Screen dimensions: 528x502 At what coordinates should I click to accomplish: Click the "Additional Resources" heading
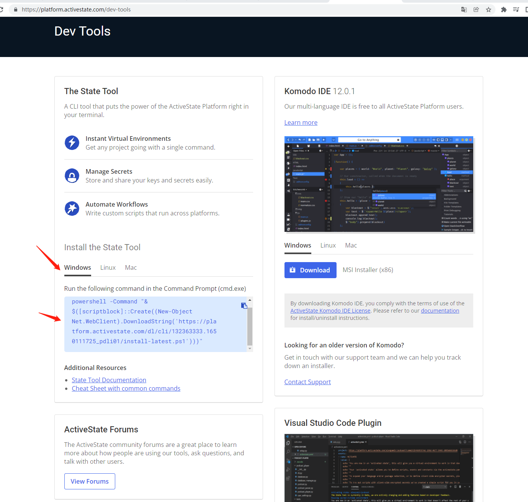click(x=95, y=368)
